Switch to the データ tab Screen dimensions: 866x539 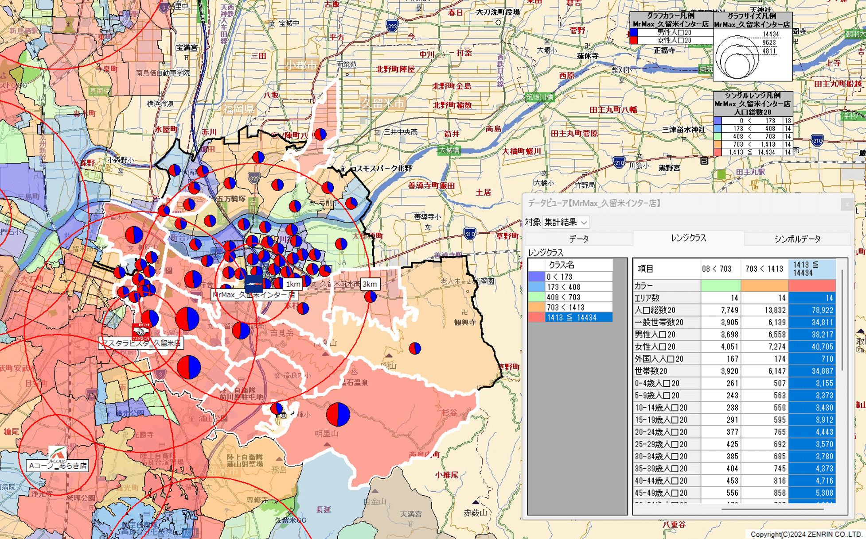[579, 239]
